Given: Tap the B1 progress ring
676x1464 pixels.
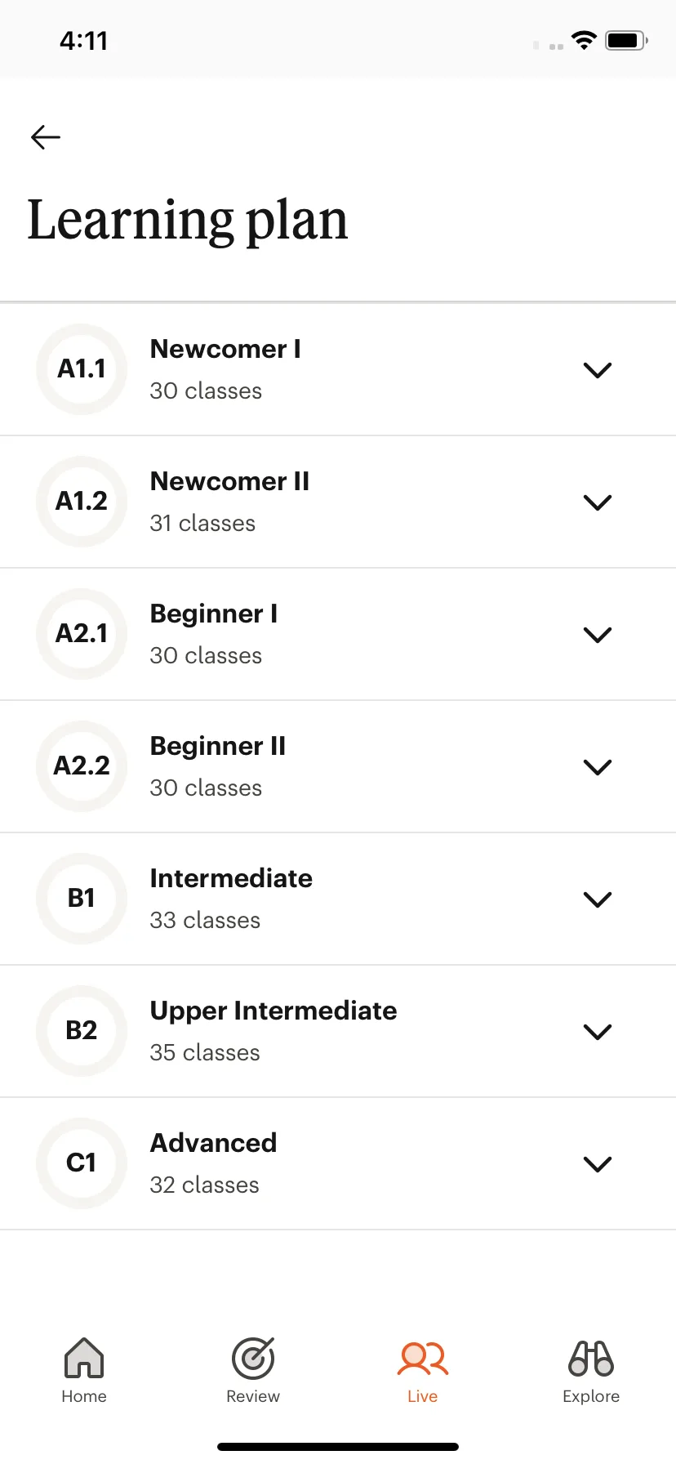Looking at the screenshot, I should tap(82, 899).
